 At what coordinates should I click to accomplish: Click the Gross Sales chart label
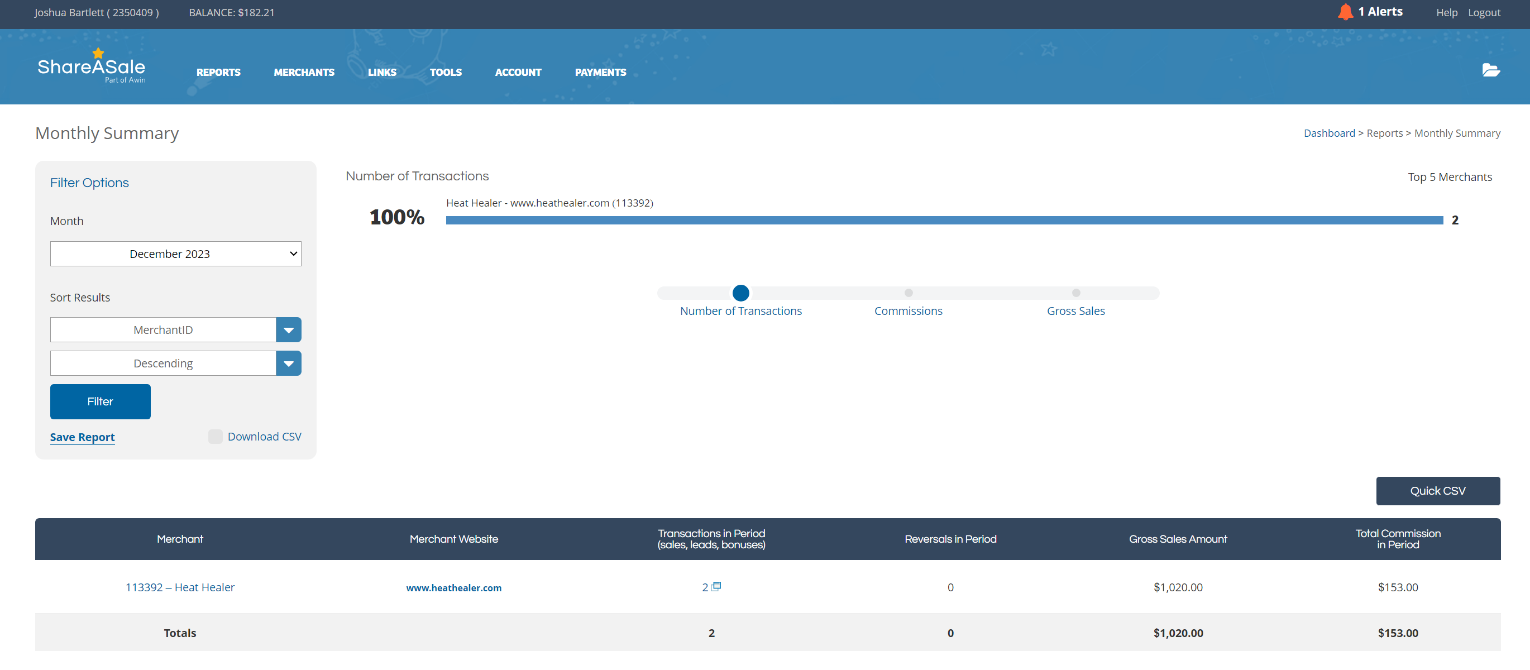pyautogui.click(x=1075, y=310)
